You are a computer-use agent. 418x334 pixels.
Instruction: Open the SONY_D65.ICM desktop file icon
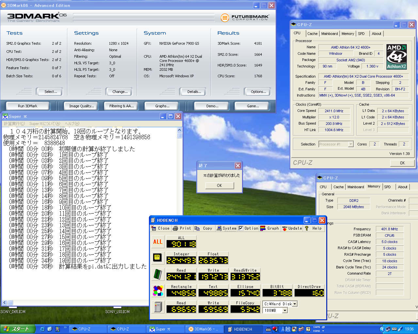pyautogui.click(x=13, y=310)
